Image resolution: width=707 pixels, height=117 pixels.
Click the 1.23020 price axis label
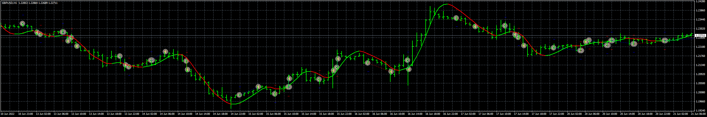point(700,29)
